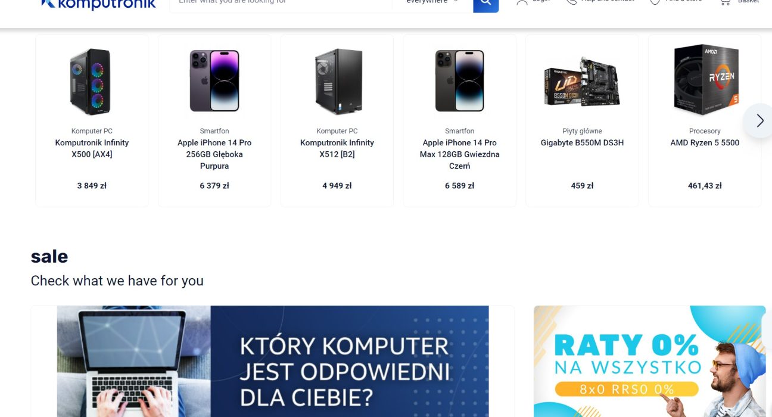
Task: Click the Basket label in header
Action: 748,2
